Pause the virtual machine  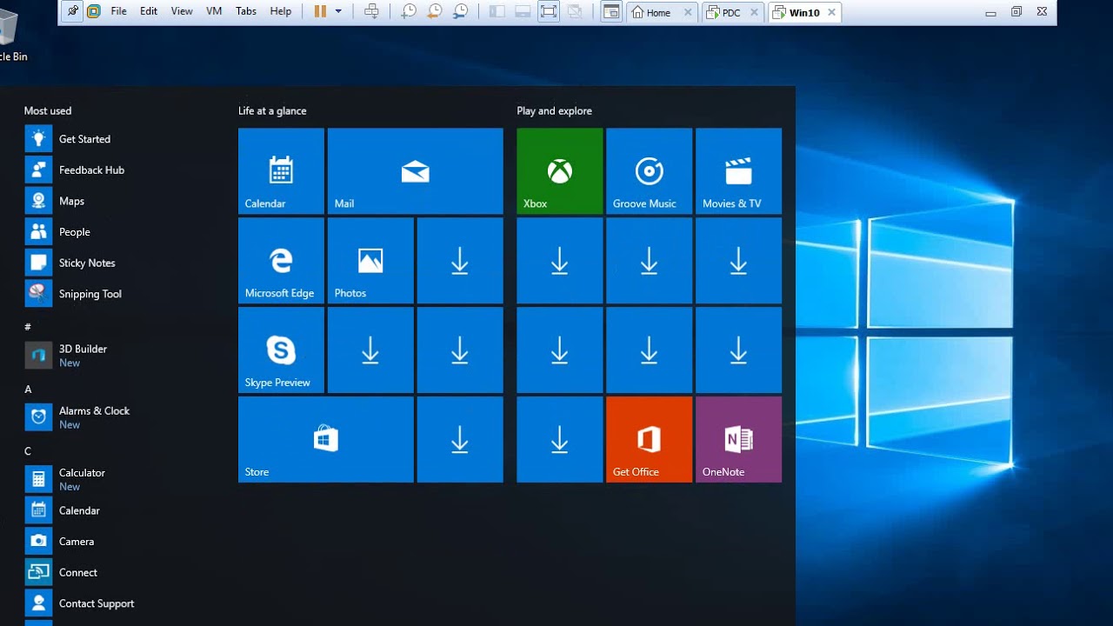pos(320,11)
